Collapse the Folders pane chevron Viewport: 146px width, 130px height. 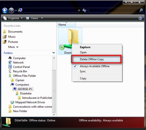(54, 53)
